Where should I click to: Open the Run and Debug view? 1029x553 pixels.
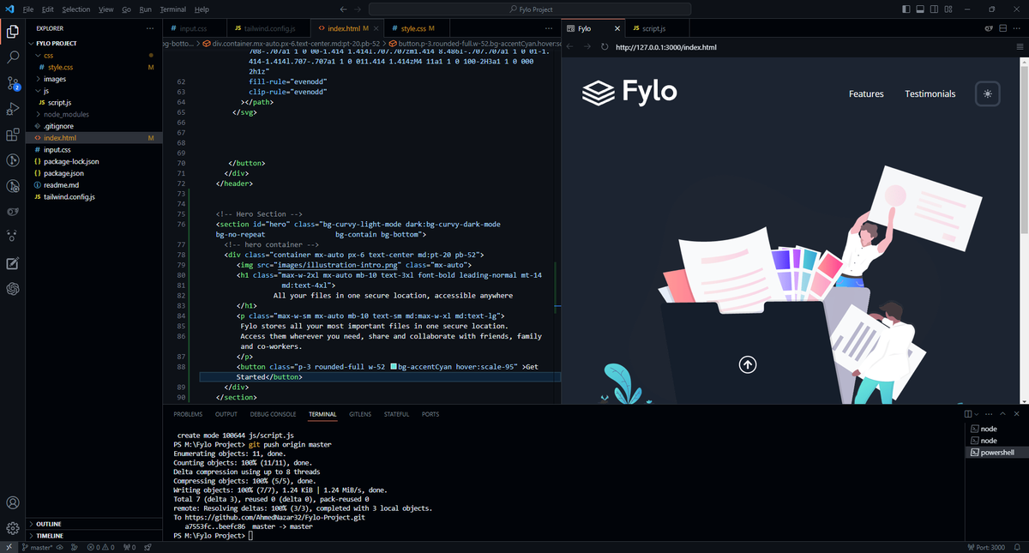(13, 109)
